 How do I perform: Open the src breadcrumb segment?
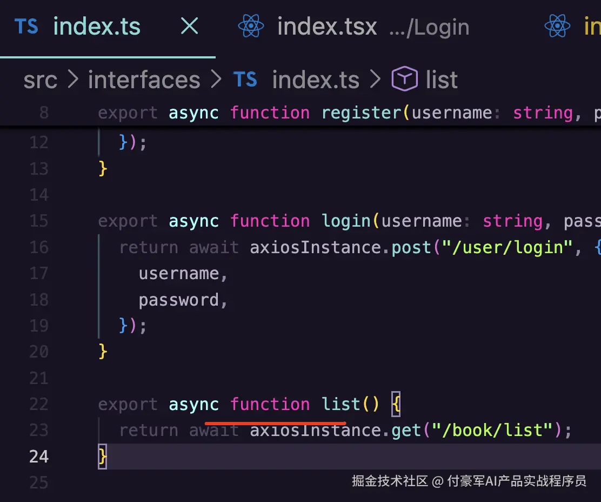tap(40, 80)
